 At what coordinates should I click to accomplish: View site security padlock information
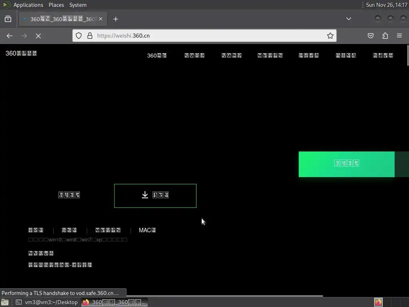coord(90,36)
